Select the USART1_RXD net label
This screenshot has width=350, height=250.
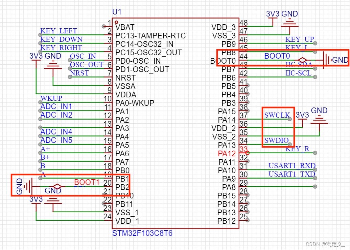click(x=292, y=166)
